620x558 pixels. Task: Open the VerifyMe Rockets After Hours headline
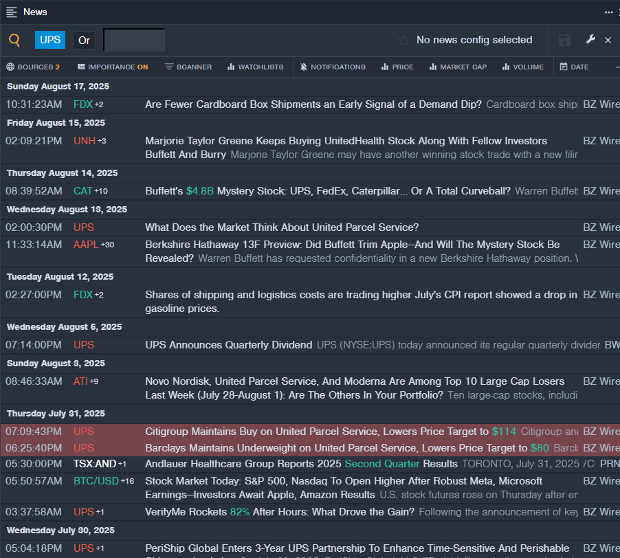tap(280, 512)
